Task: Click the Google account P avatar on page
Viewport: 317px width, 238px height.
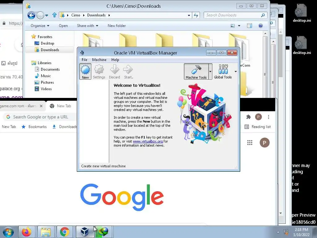Action: (x=264, y=143)
